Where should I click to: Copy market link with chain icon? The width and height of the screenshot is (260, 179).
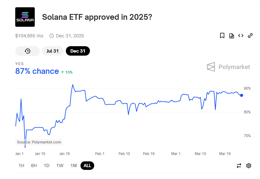pyautogui.click(x=250, y=36)
